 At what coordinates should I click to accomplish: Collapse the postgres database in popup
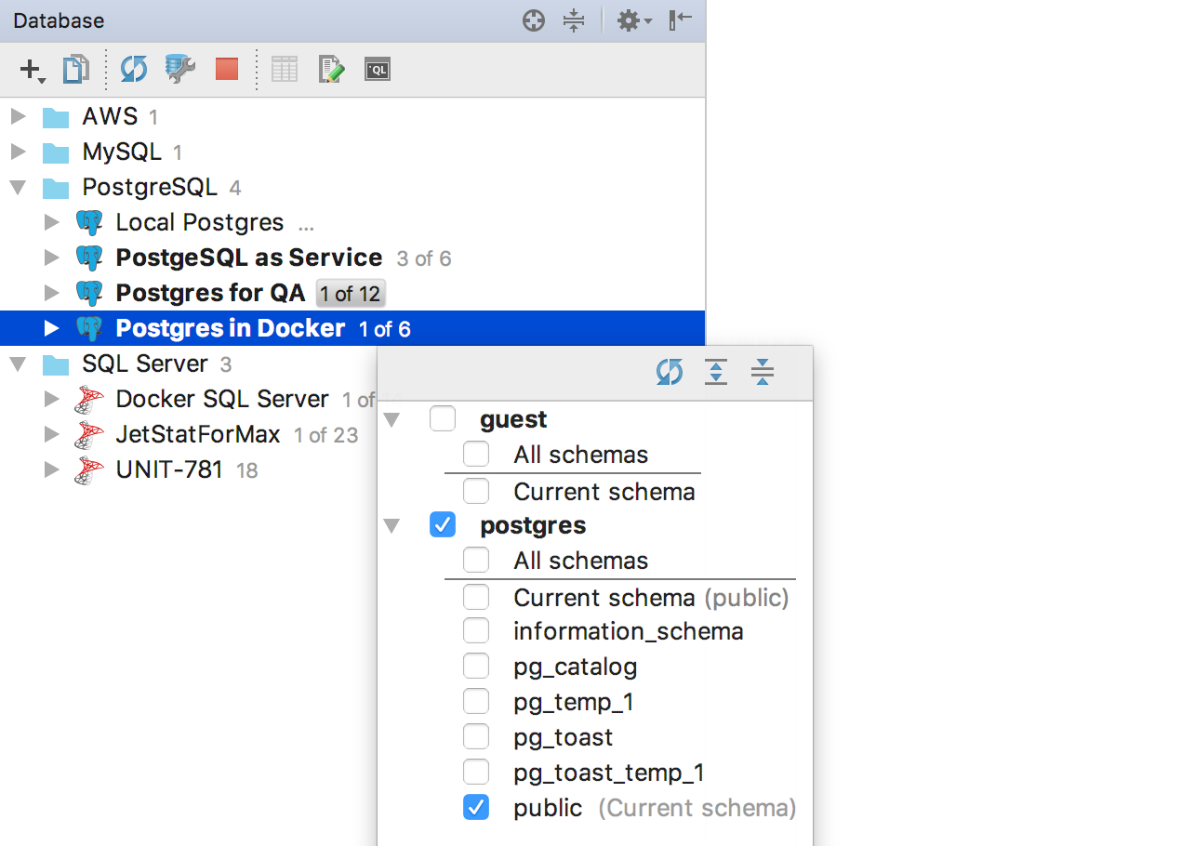391,526
